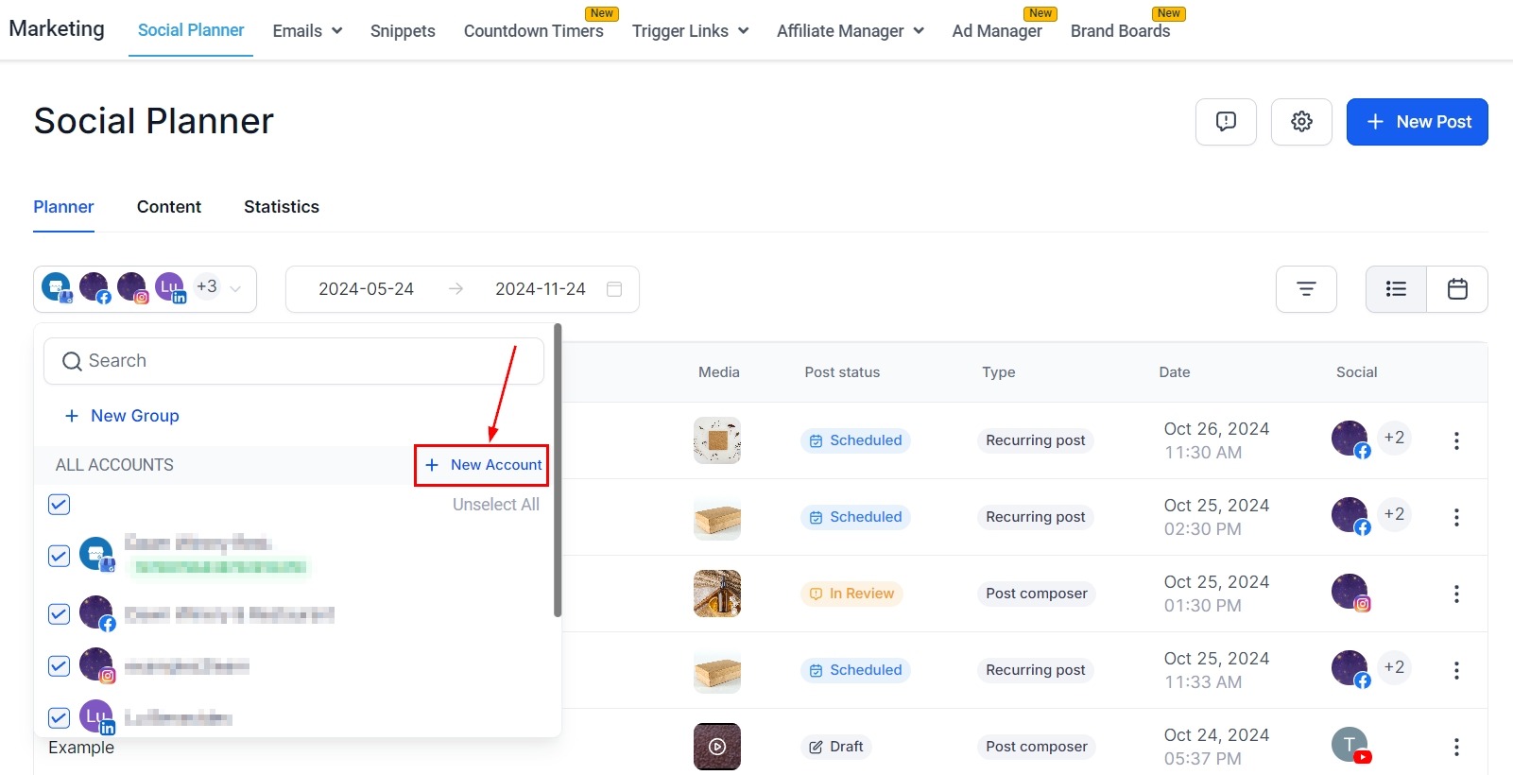Open the date range calendar icon
This screenshot has width=1513, height=775.
click(614, 289)
